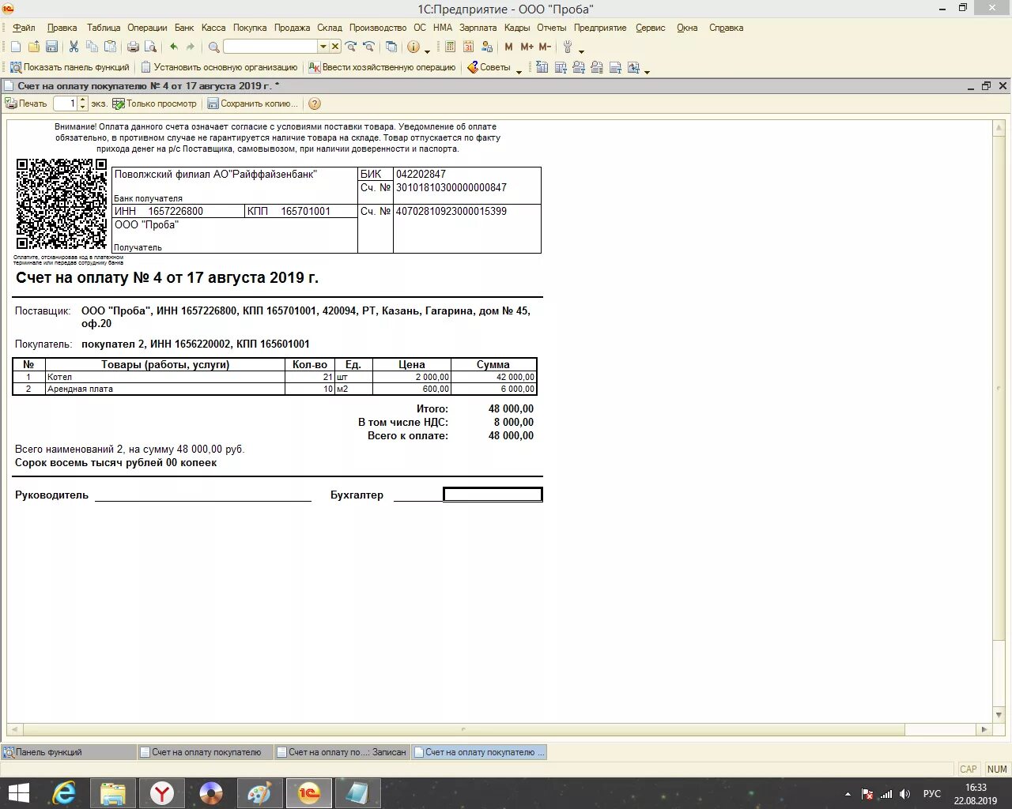
Task: Increase copies count with up spinner
Action: [83, 100]
